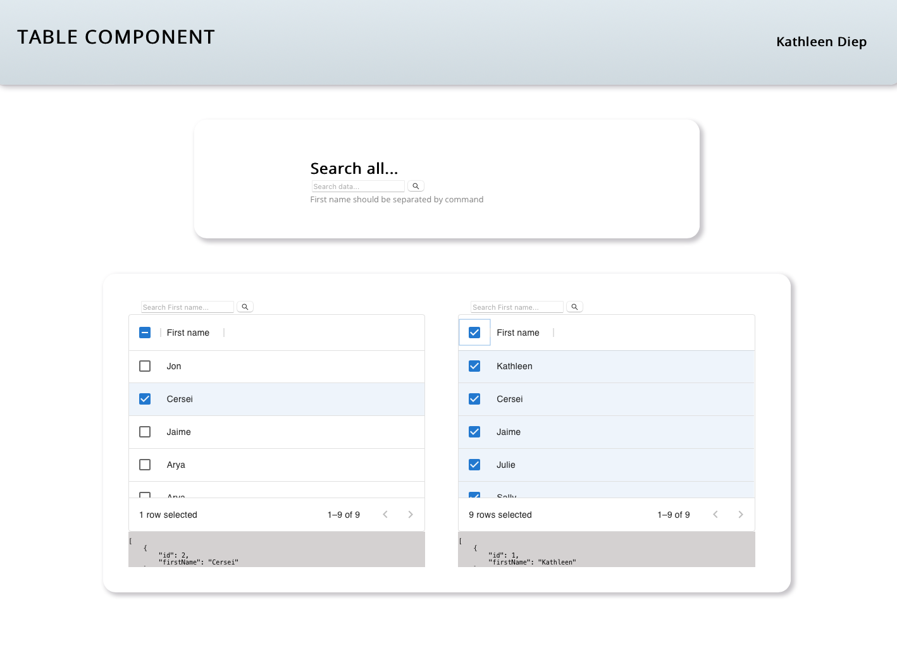Click the Kathleen name cell
This screenshot has width=897, height=648.
click(514, 366)
